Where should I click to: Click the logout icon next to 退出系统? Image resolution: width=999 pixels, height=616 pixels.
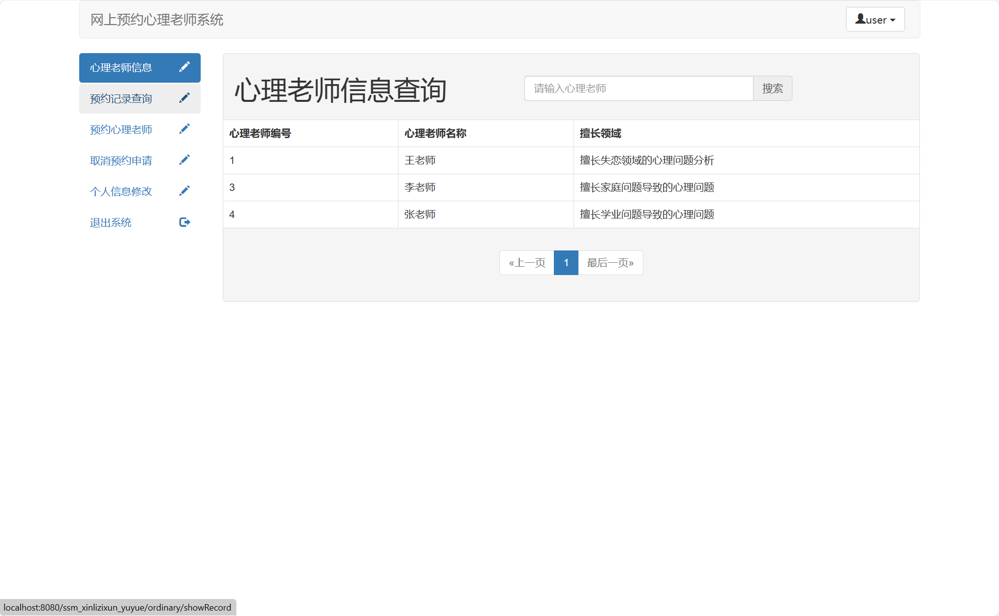coord(184,221)
